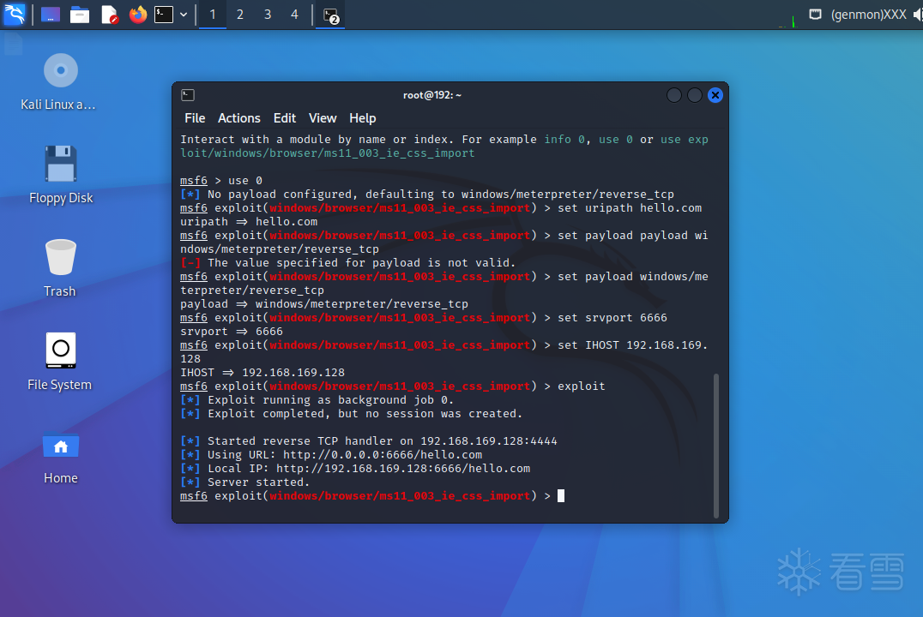The height and width of the screenshot is (617, 923).
Task: Click the network status tray icon
Action: (x=815, y=14)
